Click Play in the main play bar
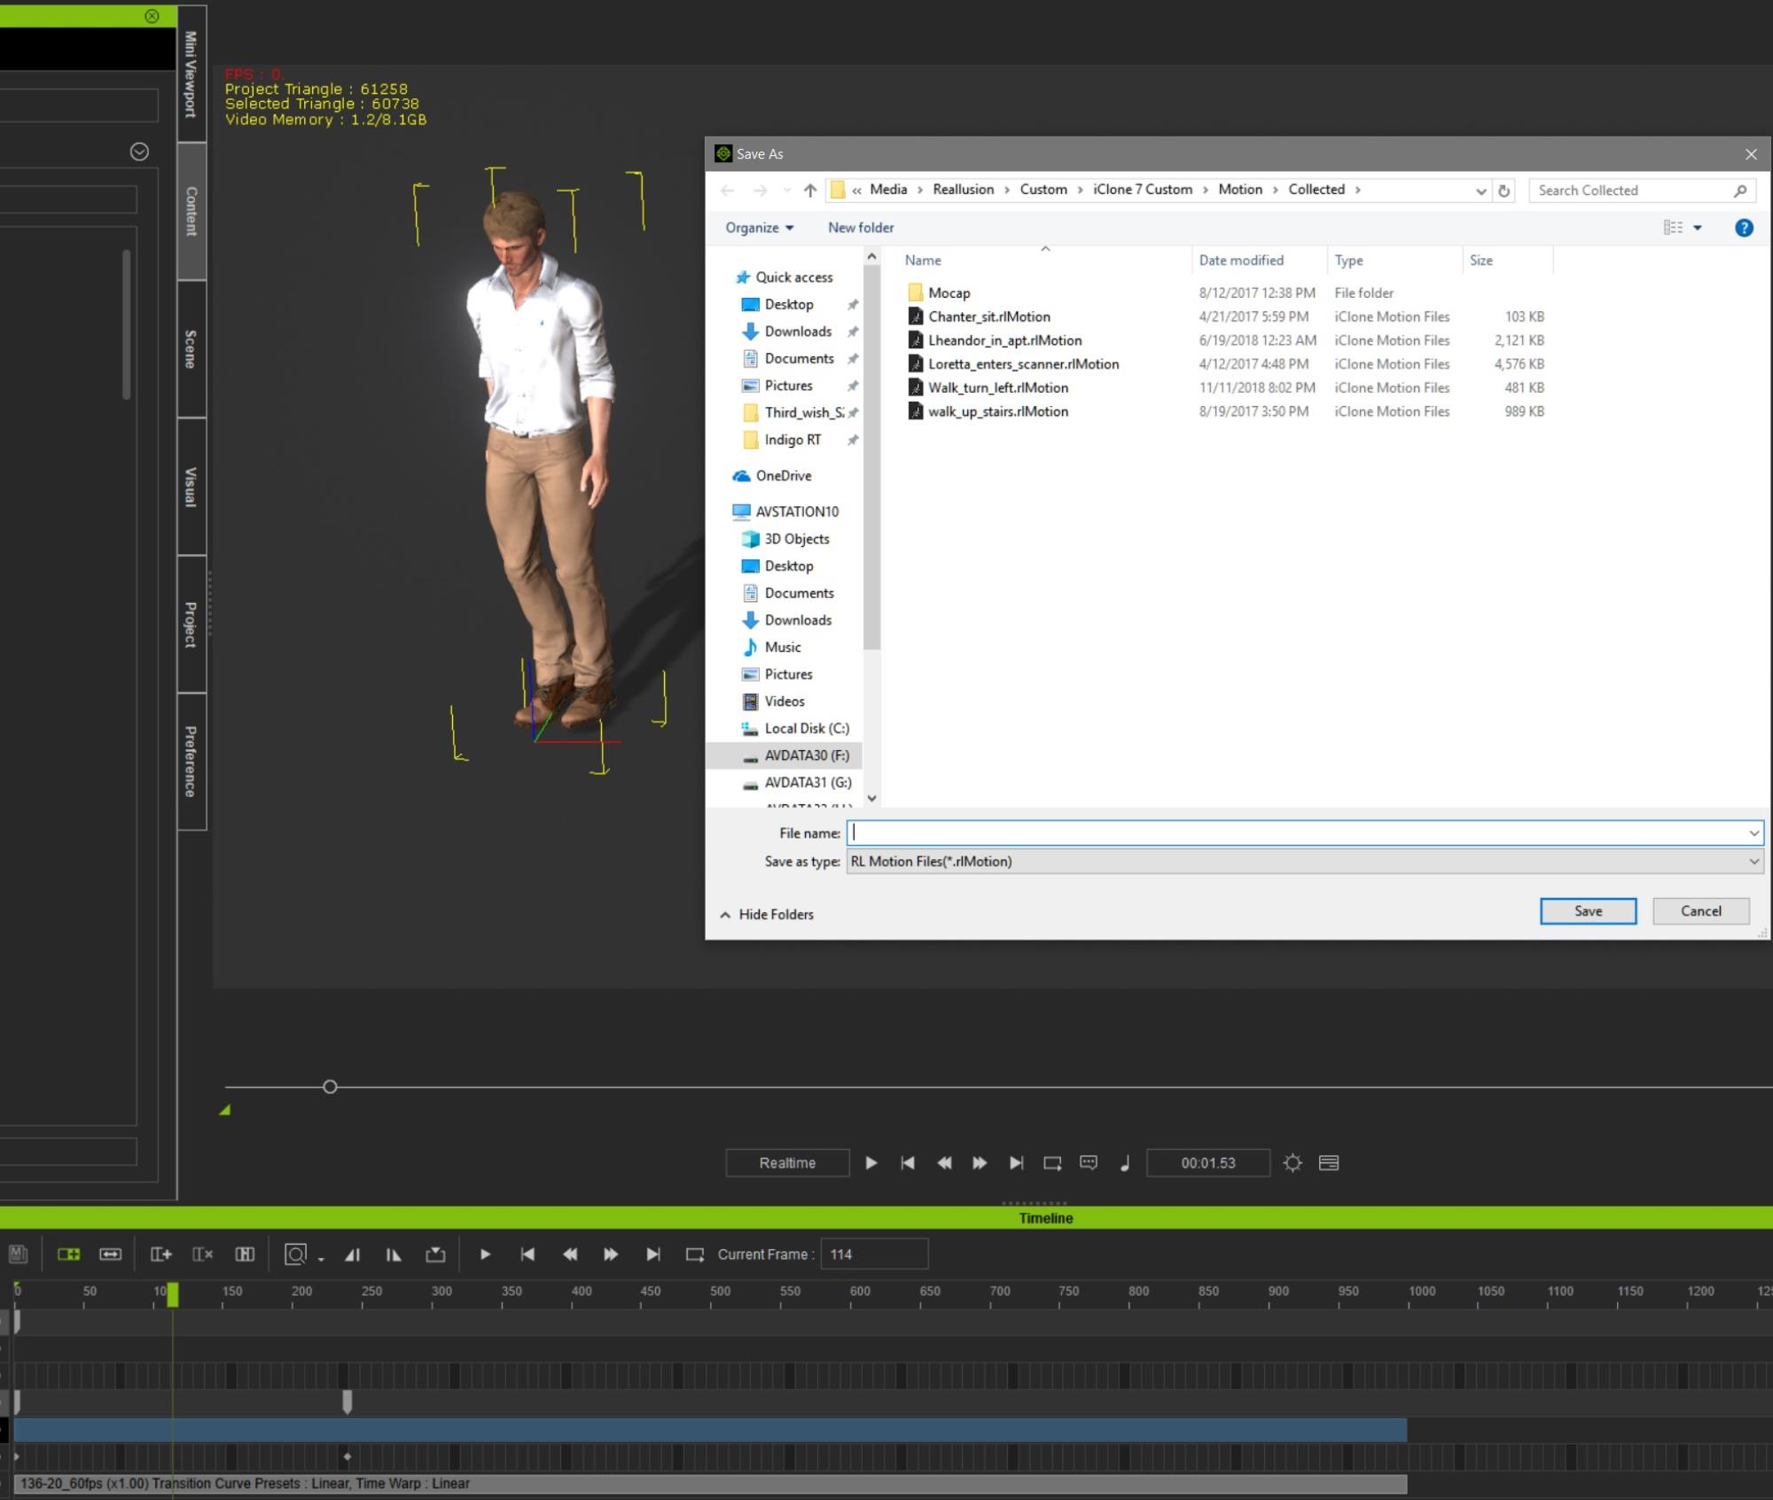Image resolution: width=1773 pixels, height=1500 pixels. 871,1163
